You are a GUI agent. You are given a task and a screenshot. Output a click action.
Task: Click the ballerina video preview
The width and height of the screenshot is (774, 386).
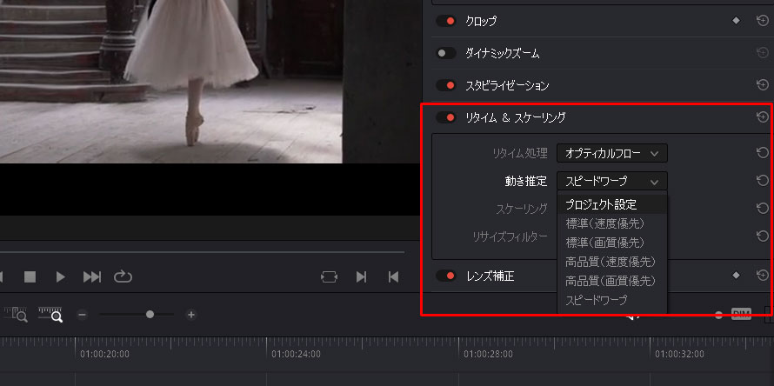tap(171, 82)
